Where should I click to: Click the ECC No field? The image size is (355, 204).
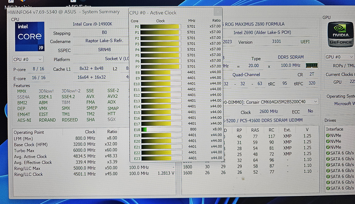coord(310,111)
